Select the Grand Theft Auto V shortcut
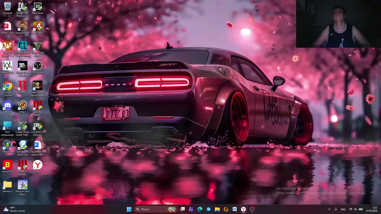This screenshot has height=214, width=381. coord(38,49)
